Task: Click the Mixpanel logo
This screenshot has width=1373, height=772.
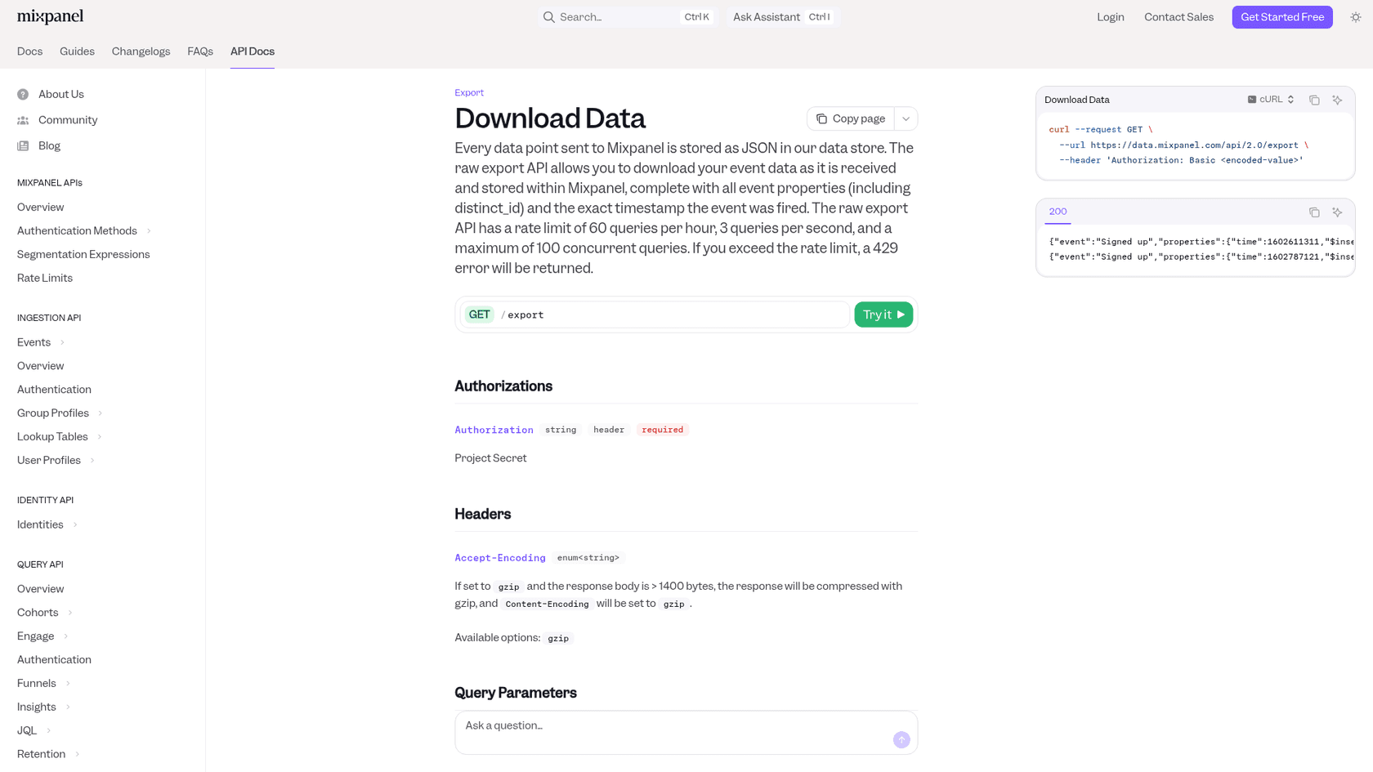Action: pos(50,17)
